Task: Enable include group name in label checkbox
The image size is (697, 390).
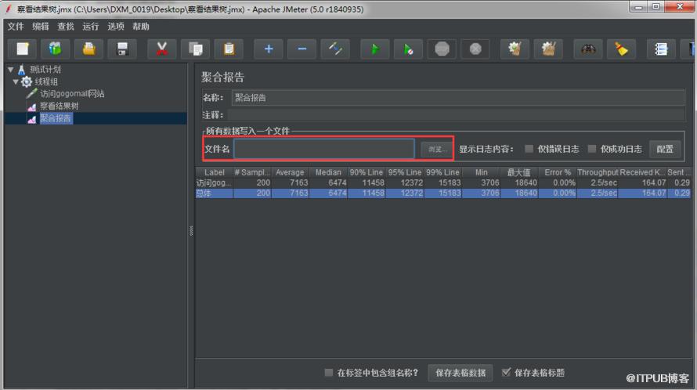Action: tap(328, 373)
